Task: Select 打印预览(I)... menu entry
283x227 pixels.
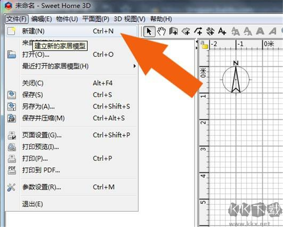Action: point(72,147)
